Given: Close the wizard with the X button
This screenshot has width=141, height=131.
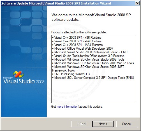Looking at the screenshot, I should (137, 3).
